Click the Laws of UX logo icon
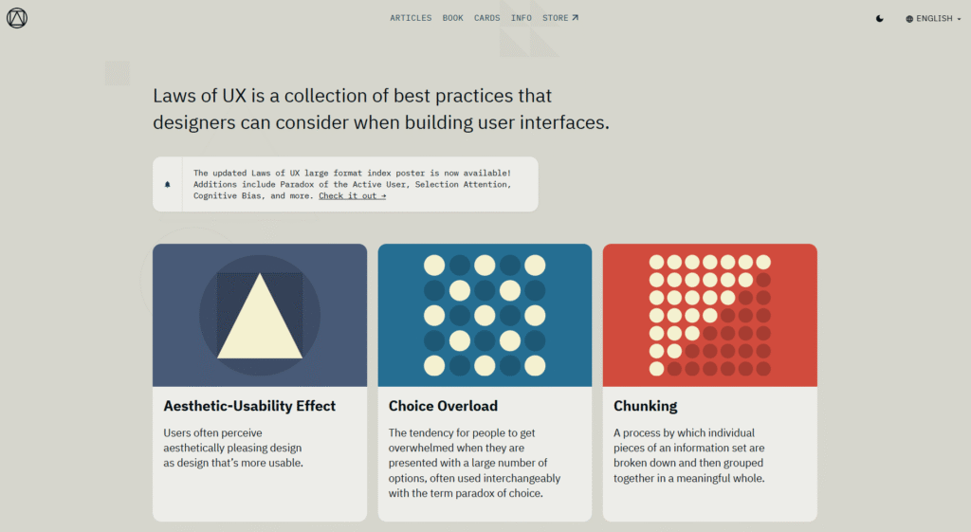 (17, 18)
